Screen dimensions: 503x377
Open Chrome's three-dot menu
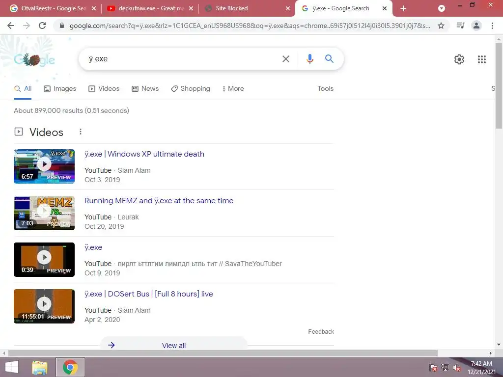point(492,26)
